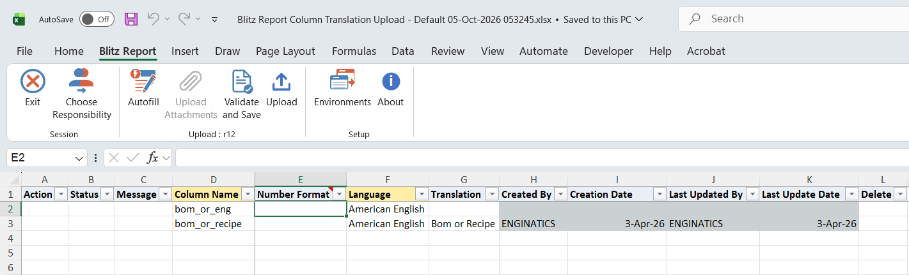Image resolution: width=909 pixels, height=275 pixels.
Task: Open the Last Update Date filter dropdown
Action: (851, 194)
